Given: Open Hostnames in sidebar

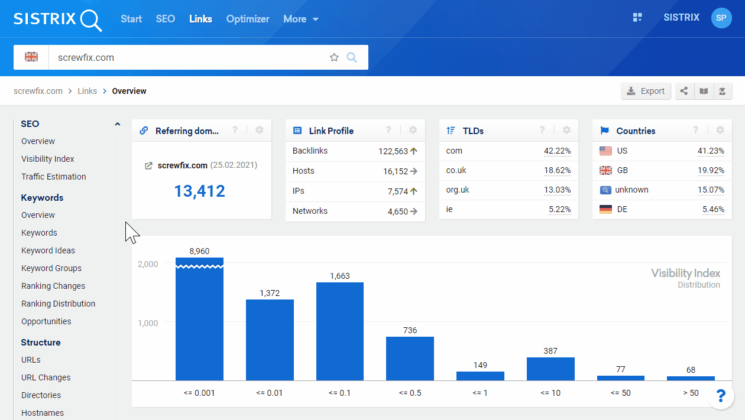Looking at the screenshot, I should pos(43,413).
